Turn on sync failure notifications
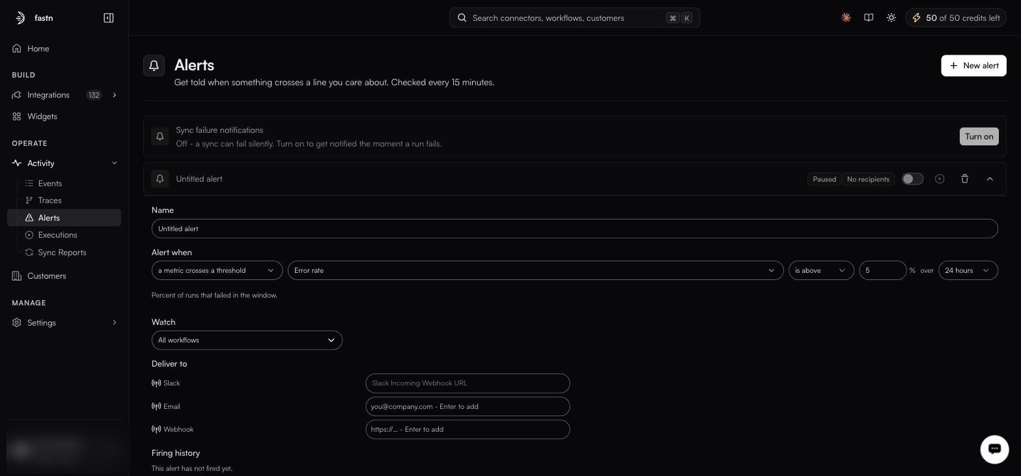Screen dimensions: 1021x476 pos(979,136)
